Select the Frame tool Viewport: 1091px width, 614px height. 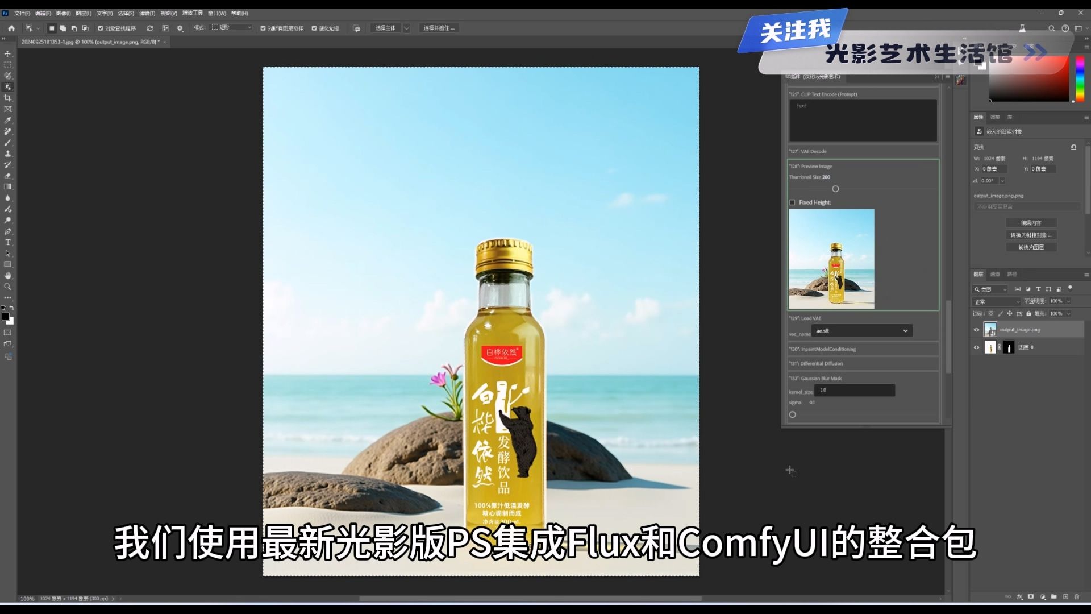point(8,109)
